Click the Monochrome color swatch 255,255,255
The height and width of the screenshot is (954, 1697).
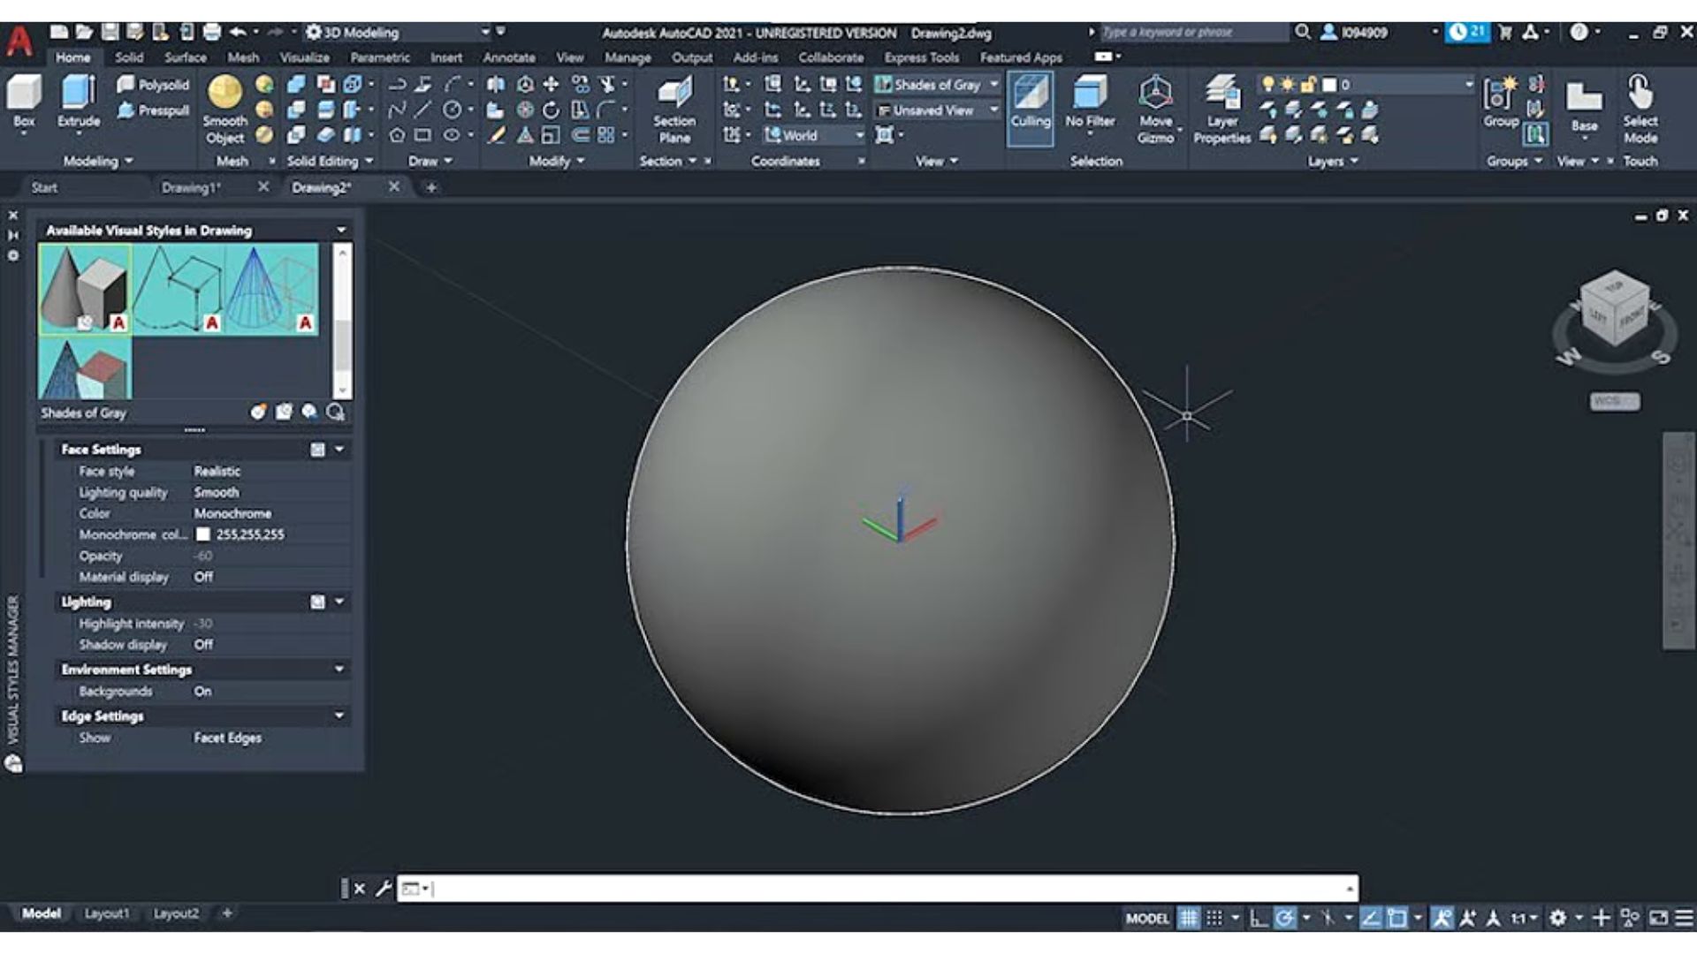(x=204, y=534)
